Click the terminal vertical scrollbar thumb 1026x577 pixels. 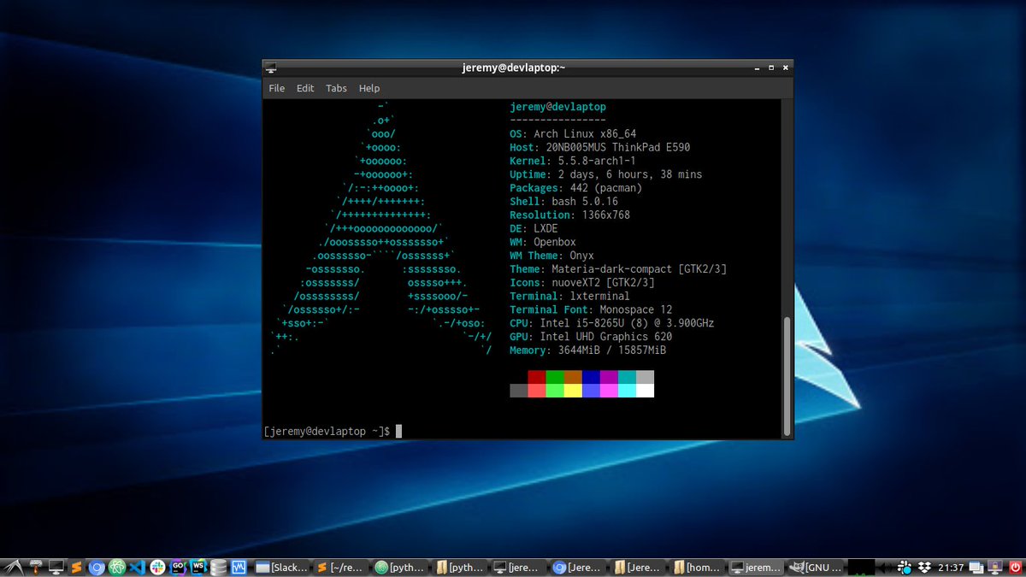[x=787, y=376]
